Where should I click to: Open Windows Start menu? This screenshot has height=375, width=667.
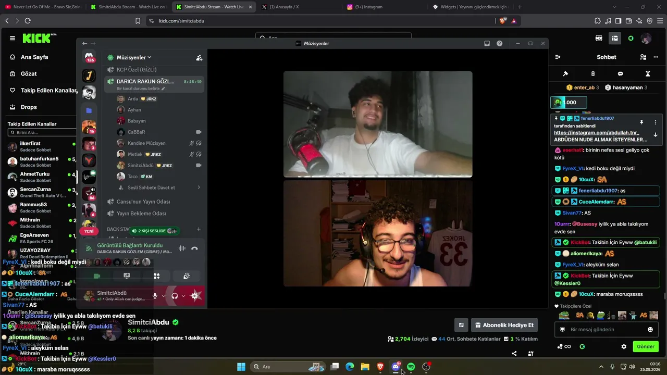point(241,367)
